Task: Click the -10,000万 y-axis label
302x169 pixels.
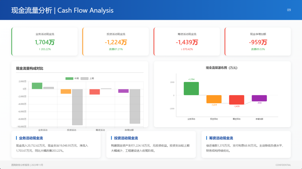Action: tap(21, 127)
